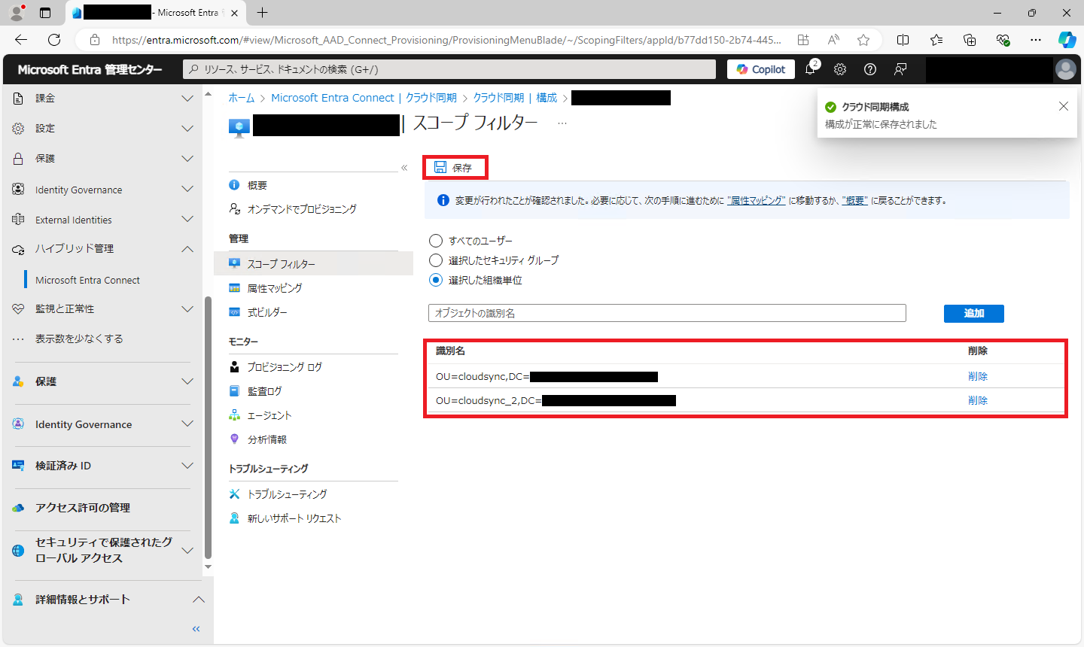Click the ホーム breadcrumb link
Screen dimensions: 1084x647
242,98
